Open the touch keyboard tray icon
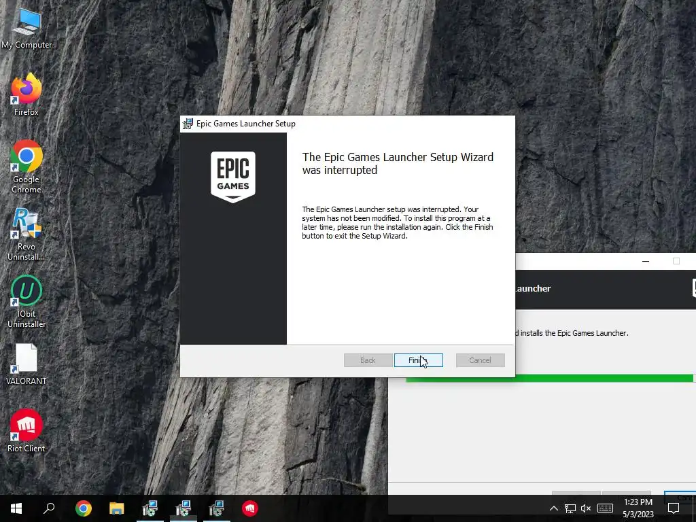This screenshot has height=522, width=696. [x=605, y=508]
